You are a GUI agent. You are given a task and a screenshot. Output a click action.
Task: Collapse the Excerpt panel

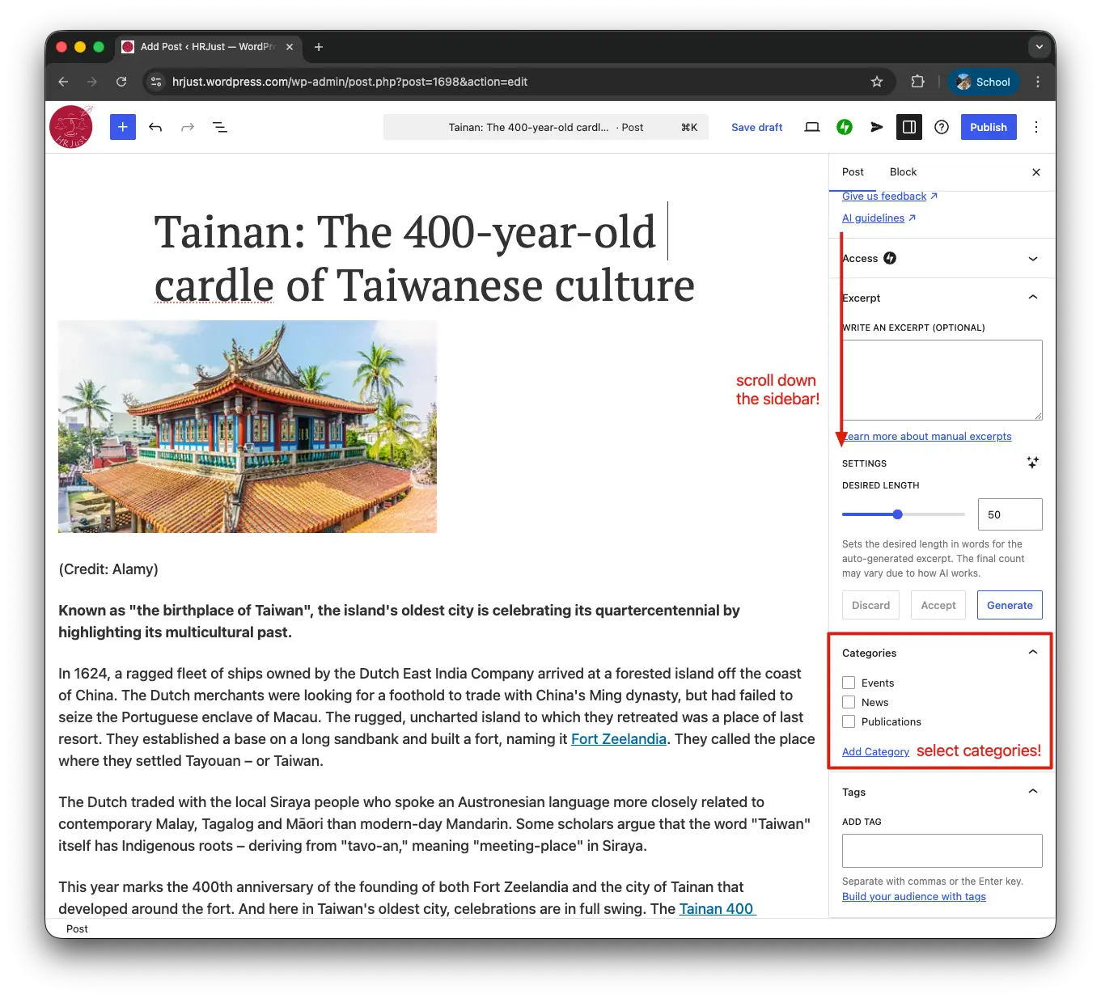942,298
